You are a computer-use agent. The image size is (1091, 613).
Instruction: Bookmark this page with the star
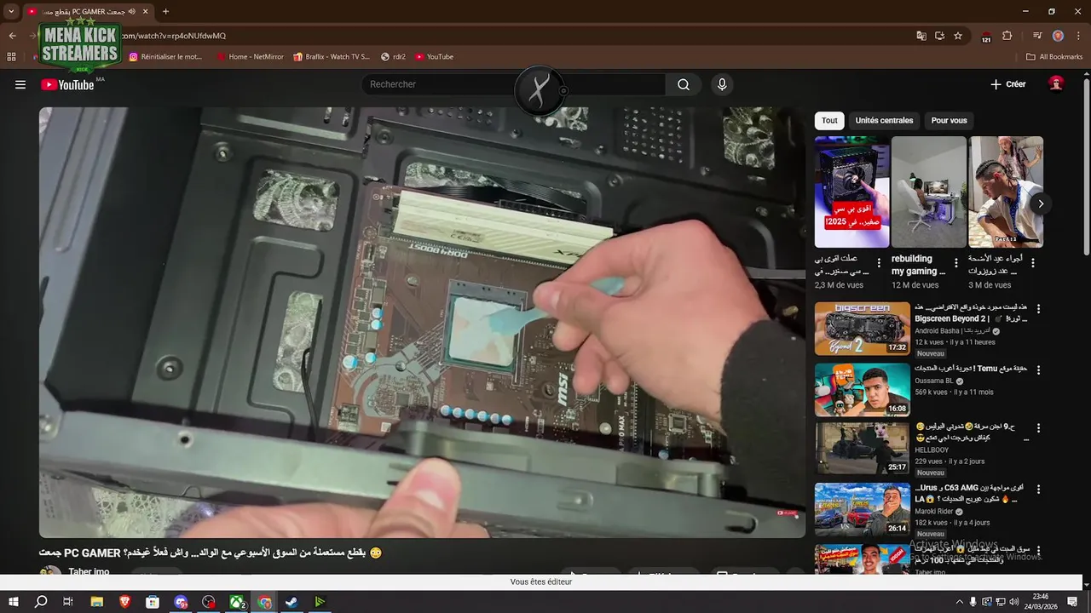click(958, 36)
